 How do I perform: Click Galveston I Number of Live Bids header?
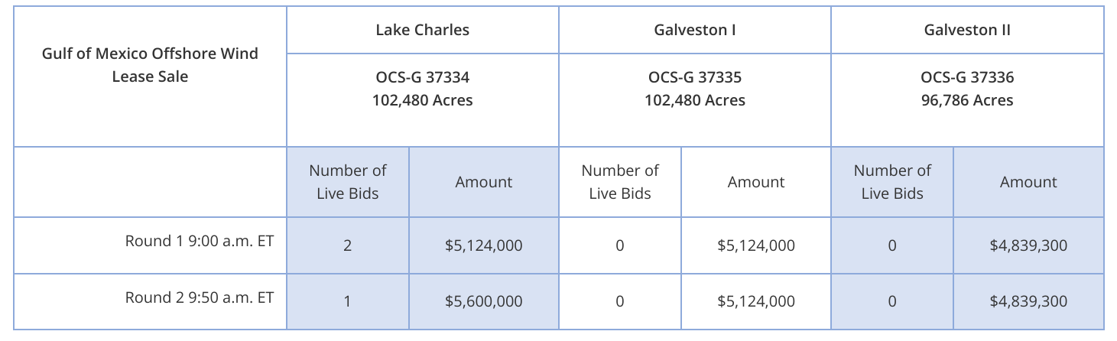click(x=619, y=182)
